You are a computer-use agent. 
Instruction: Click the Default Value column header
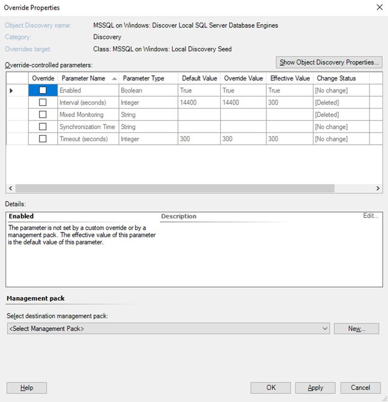(199, 78)
